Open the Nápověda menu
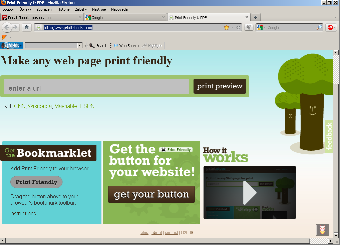This screenshot has width=340, height=245. pos(119,9)
